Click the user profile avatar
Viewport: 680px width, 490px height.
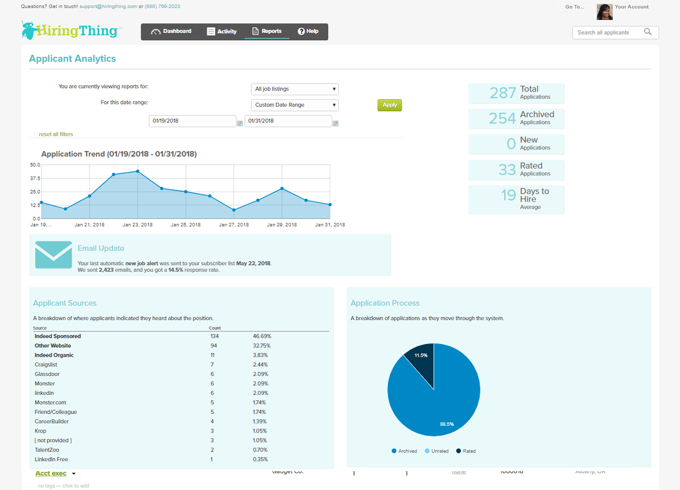click(604, 12)
